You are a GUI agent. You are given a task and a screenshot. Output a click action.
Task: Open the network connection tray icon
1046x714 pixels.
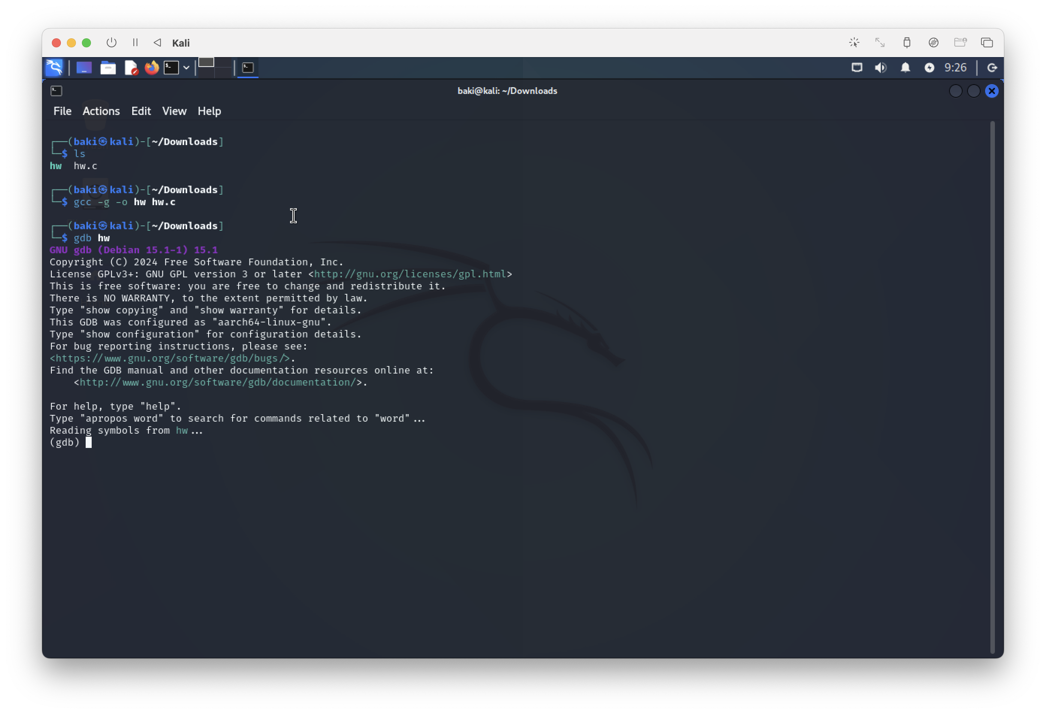[x=857, y=68]
